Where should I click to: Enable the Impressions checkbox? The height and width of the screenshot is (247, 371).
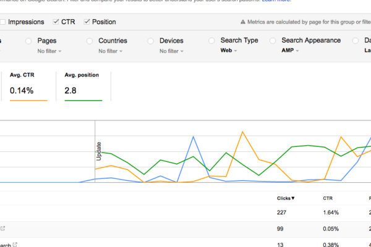tap(2, 22)
